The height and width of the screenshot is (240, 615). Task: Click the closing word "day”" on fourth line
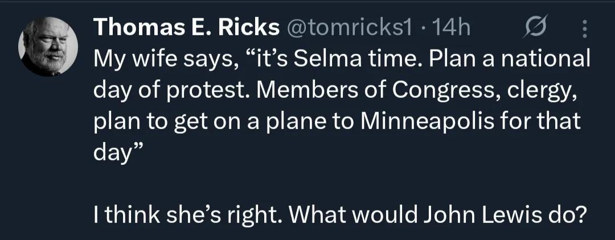(114, 154)
